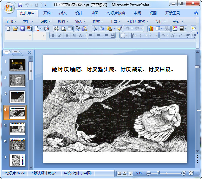This screenshot has height=179, width=202.
Task: Expand the 全部 menu dropdown
Action: pyautogui.click(x=11, y=21)
